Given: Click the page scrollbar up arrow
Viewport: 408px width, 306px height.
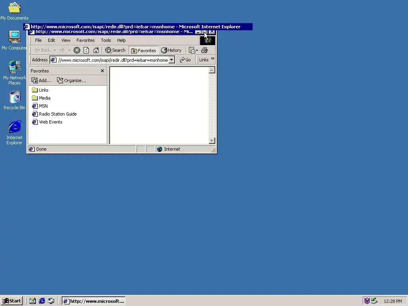Looking at the screenshot, I should pos(212,70).
